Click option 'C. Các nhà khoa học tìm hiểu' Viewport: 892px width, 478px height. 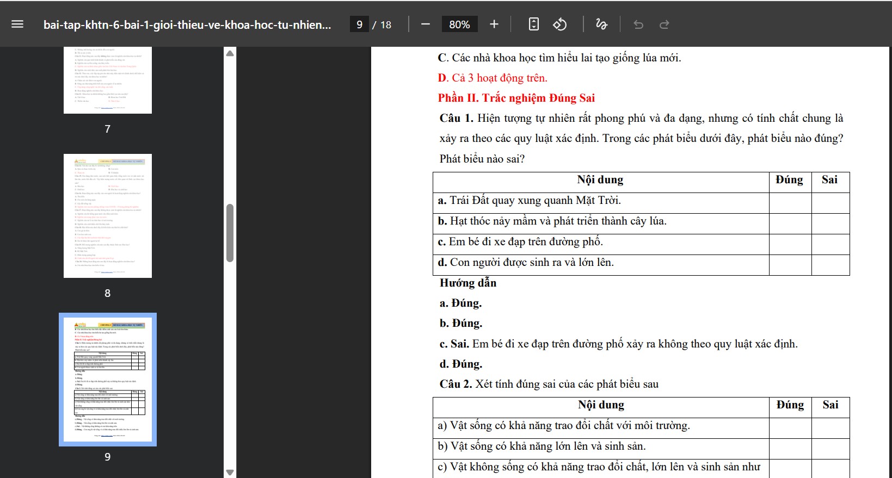tap(559, 58)
